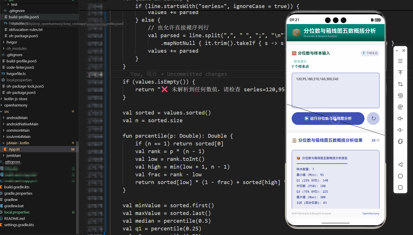Click the emulator always-on-top pin icon
Image resolution: width=413 pixels, height=235 pixels.
(400, 73)
